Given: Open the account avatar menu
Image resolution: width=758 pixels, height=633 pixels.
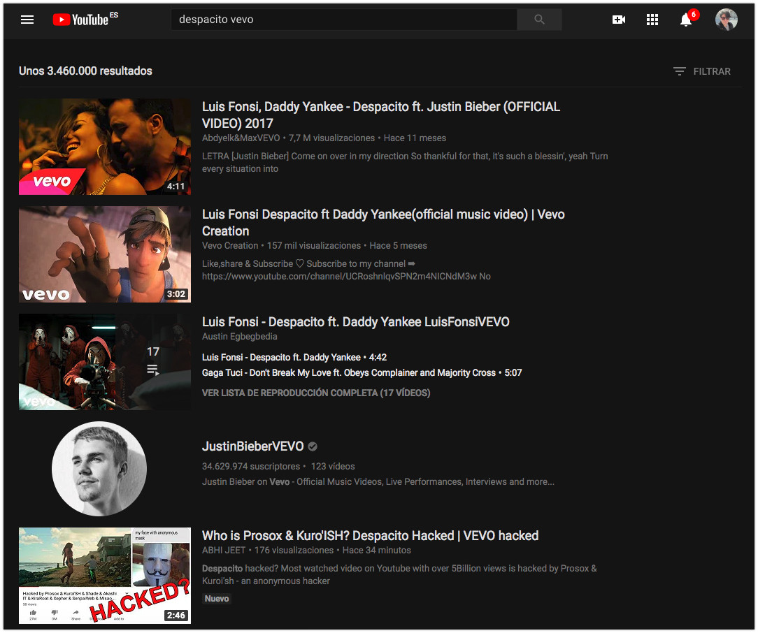Looking at the screenshot, I should (x=726, y=20).
